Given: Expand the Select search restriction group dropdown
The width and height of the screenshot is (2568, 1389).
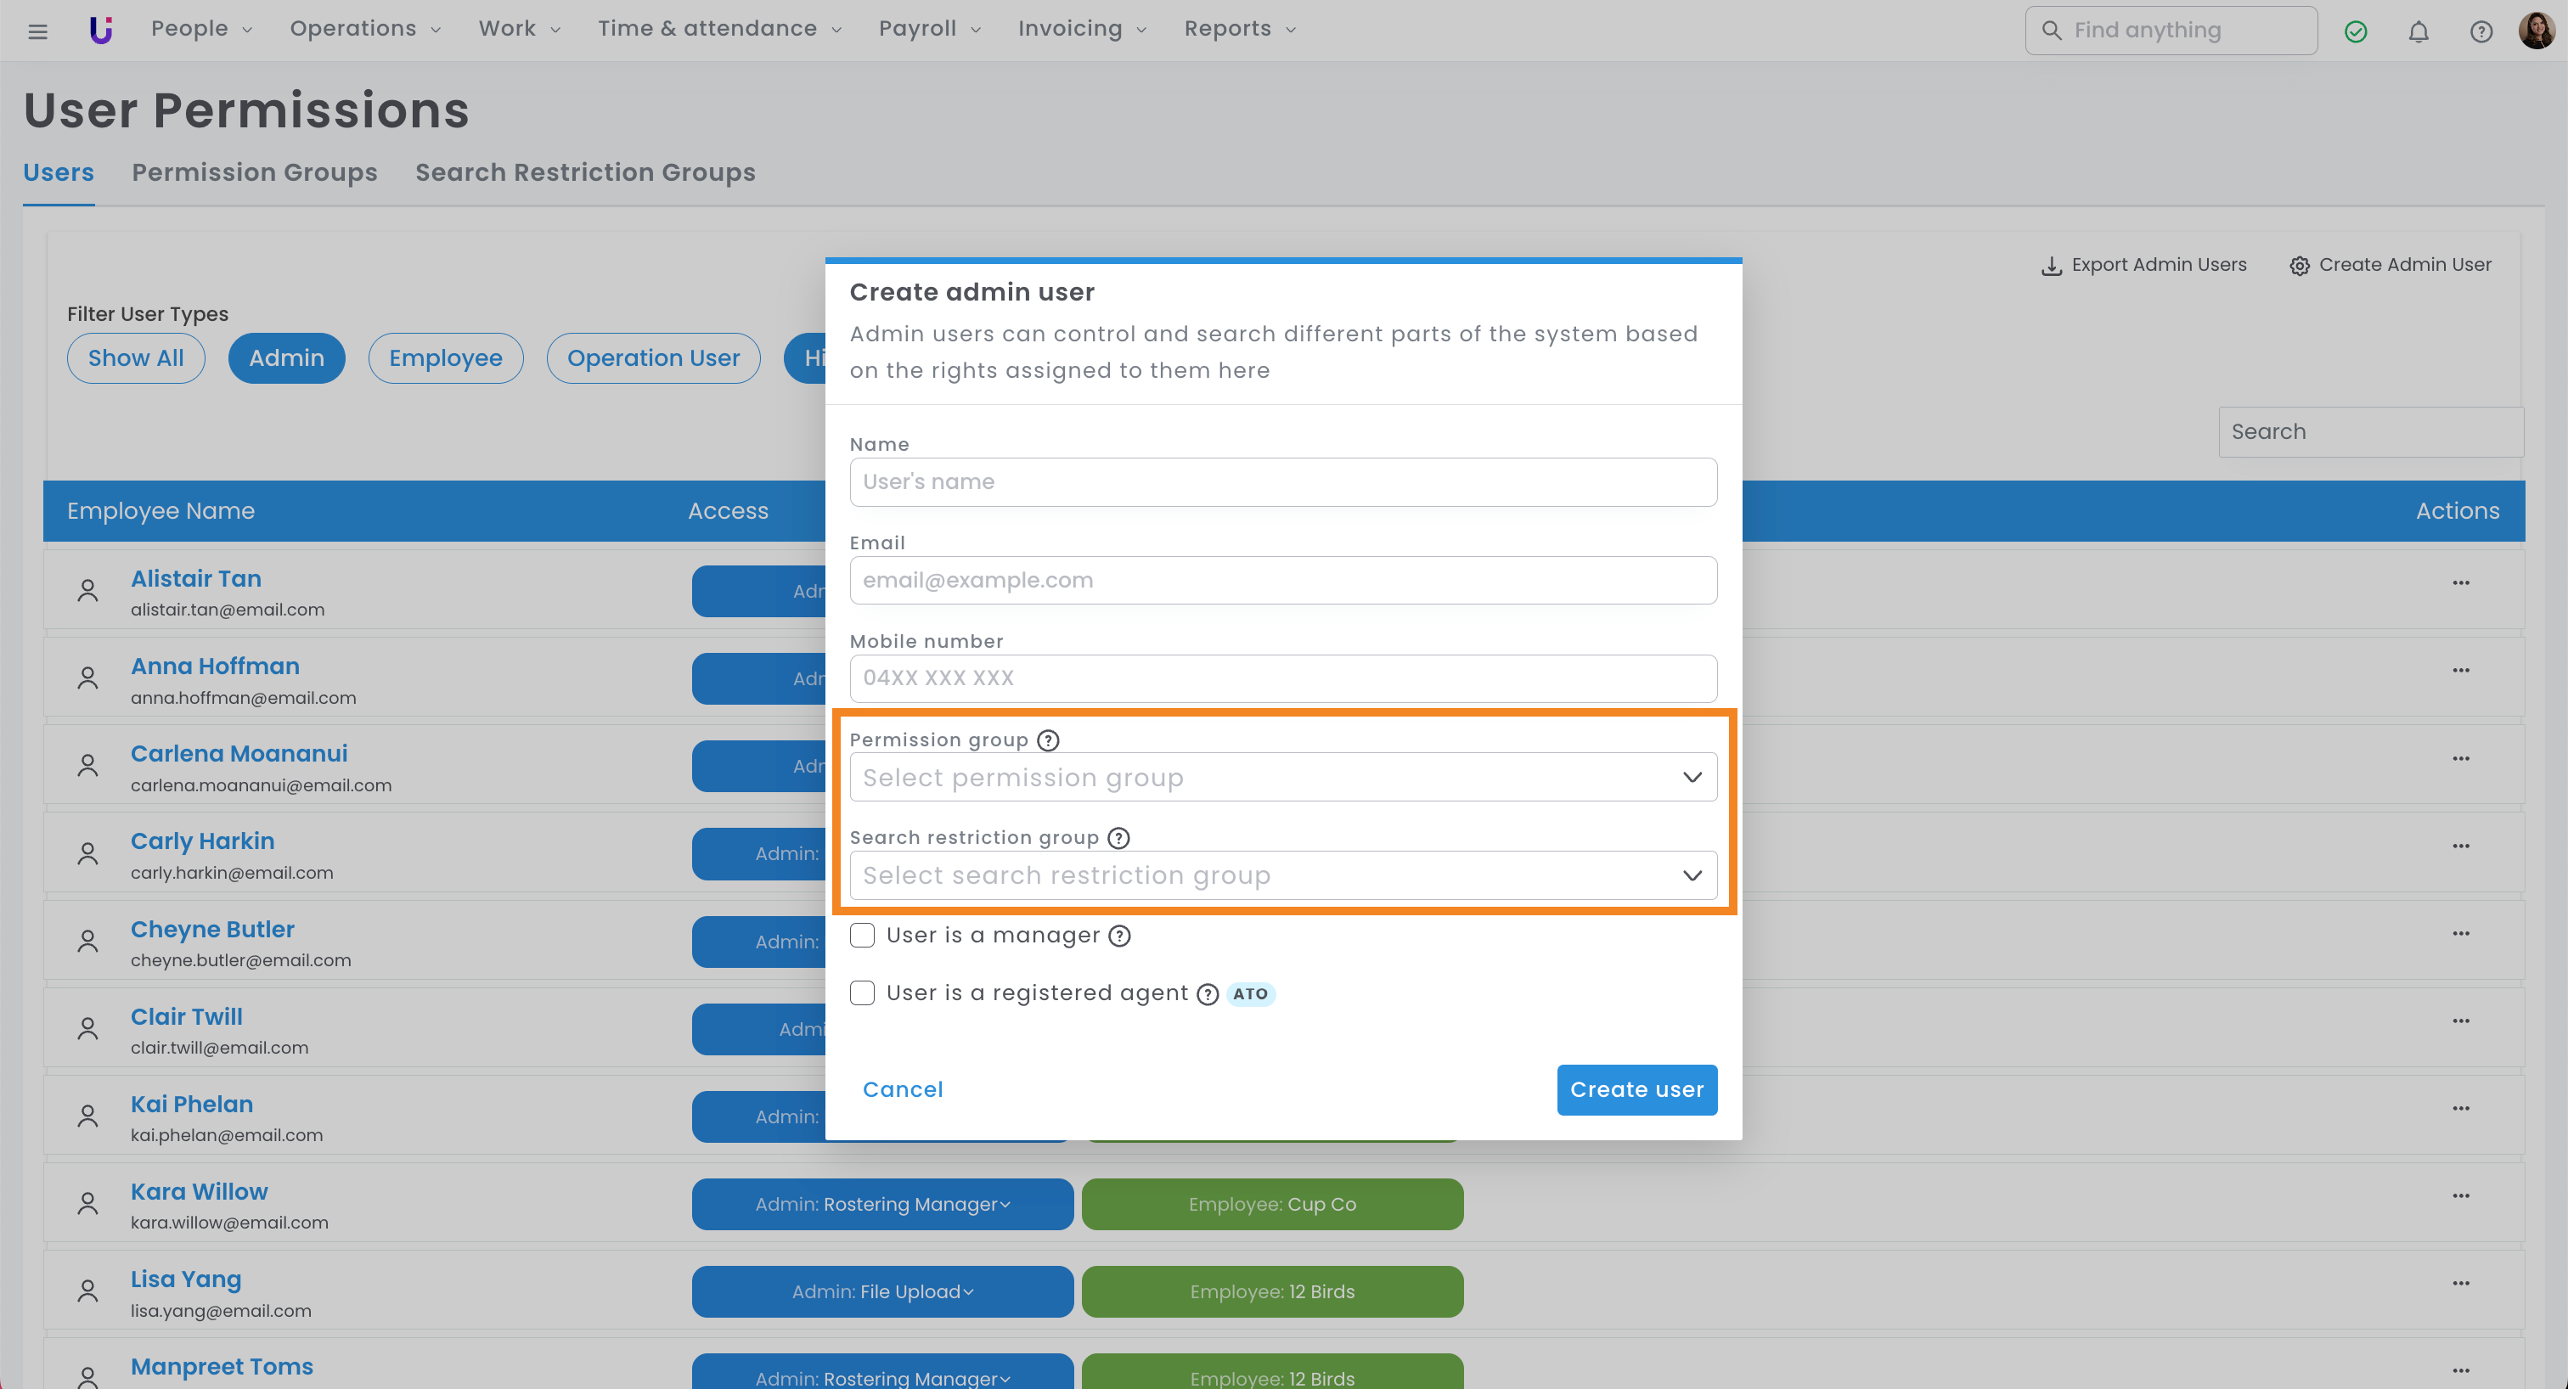Looking at the screenshot, I should click(x=1282, y=874).
